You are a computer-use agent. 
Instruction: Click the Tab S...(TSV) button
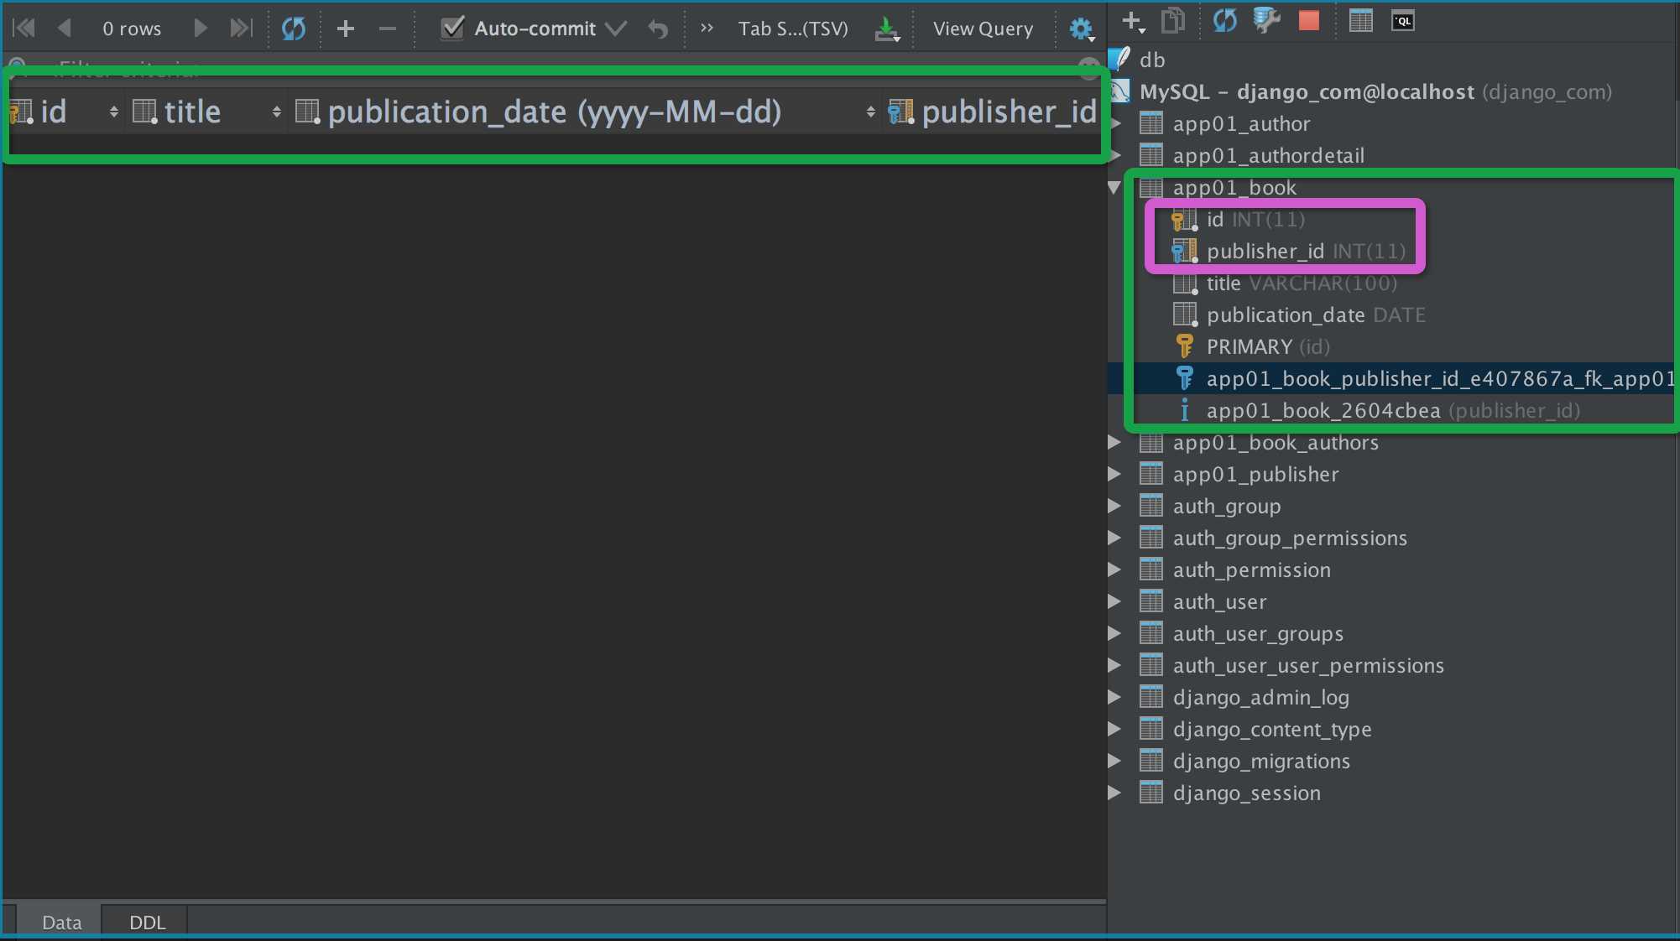pyautogui.click(x=794, y=28)
